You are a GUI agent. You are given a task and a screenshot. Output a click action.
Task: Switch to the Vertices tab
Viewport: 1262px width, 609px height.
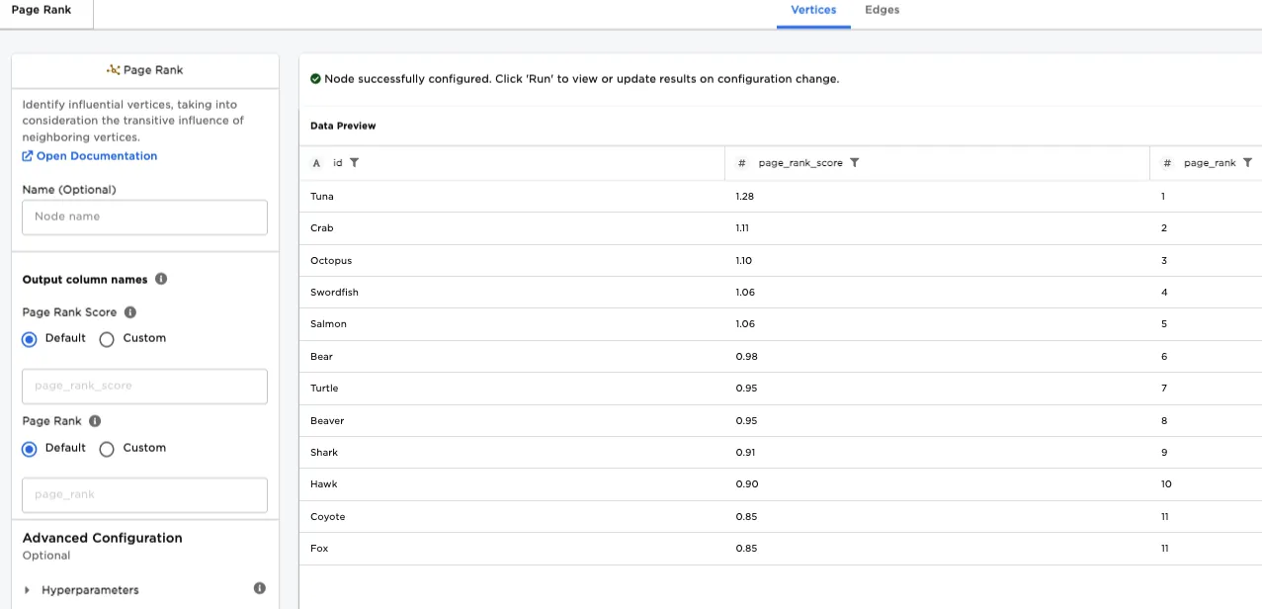pyautogui.click(x=813, y=10)
